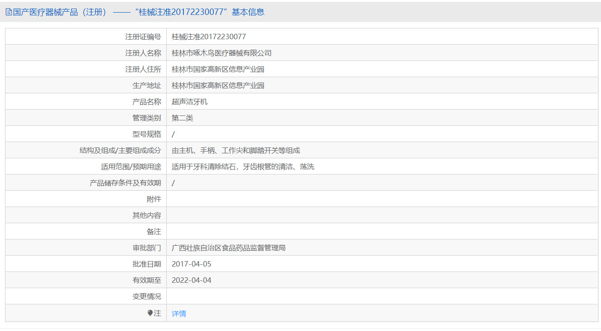Click the 管理类别 label

(146, 118)
